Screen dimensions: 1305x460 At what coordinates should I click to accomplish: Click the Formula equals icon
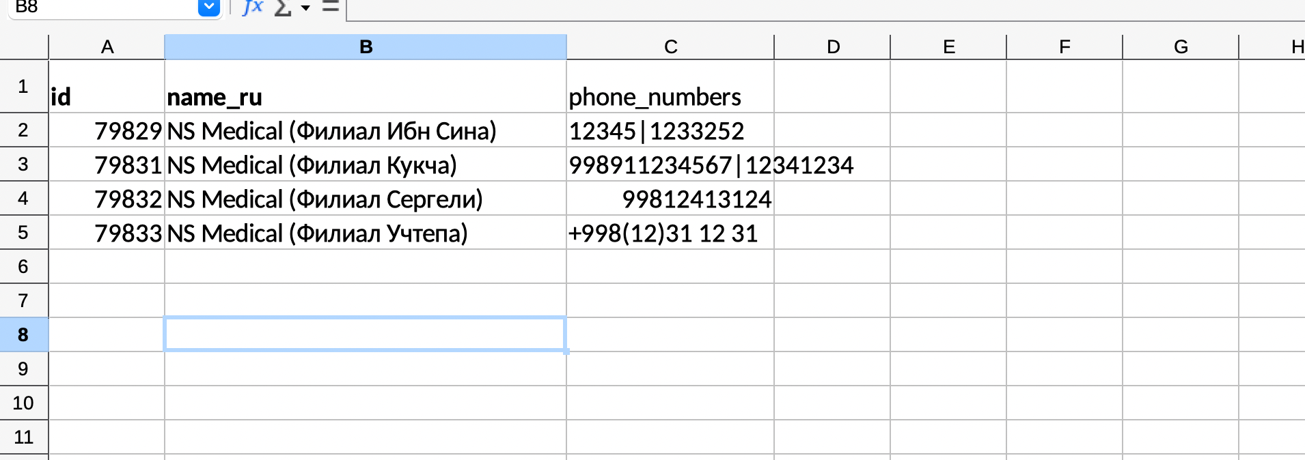(x=331, y=7)
